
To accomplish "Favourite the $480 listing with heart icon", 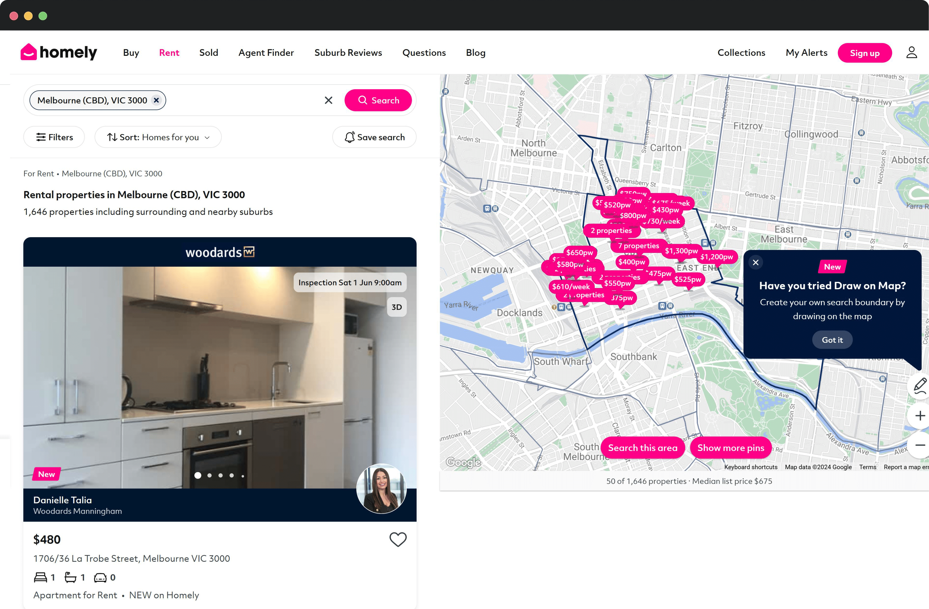I will click(398, 540).
